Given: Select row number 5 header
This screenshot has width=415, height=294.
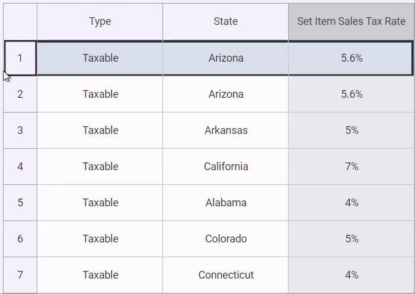Looking at the screenshot, I should coord(20,203).
